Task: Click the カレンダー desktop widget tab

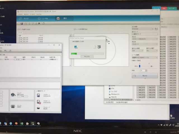Action: click(x=172, y=8)
